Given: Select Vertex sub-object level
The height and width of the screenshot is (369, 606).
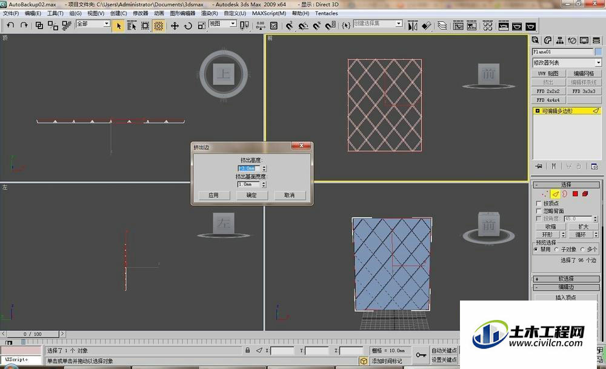Looking at the screenshot, I should click(x=545, y=194).
